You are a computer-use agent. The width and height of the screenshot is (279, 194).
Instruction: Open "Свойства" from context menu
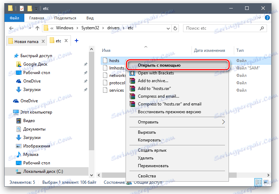pyautogui.click(x=177, y=176)
